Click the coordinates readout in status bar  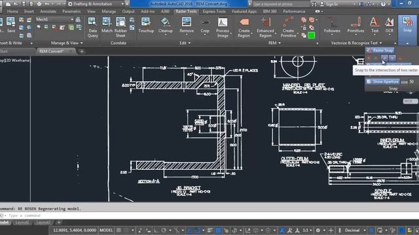[74, 230]
